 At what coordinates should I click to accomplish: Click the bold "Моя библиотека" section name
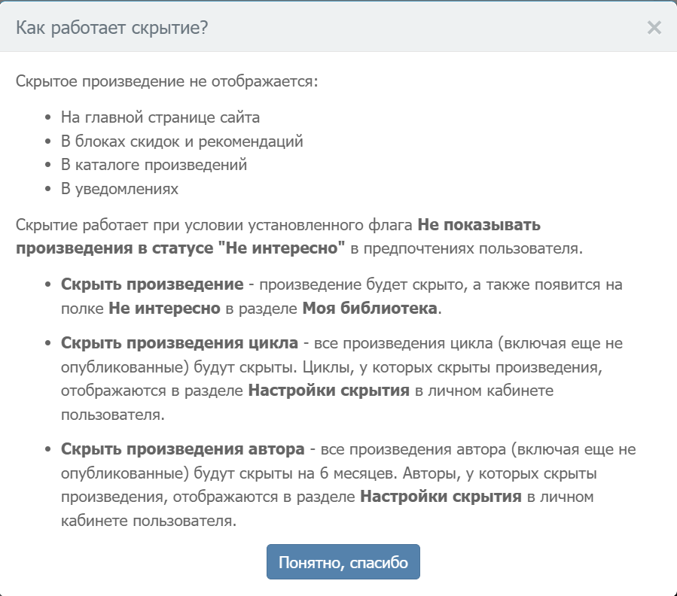(x=369, y=308)
